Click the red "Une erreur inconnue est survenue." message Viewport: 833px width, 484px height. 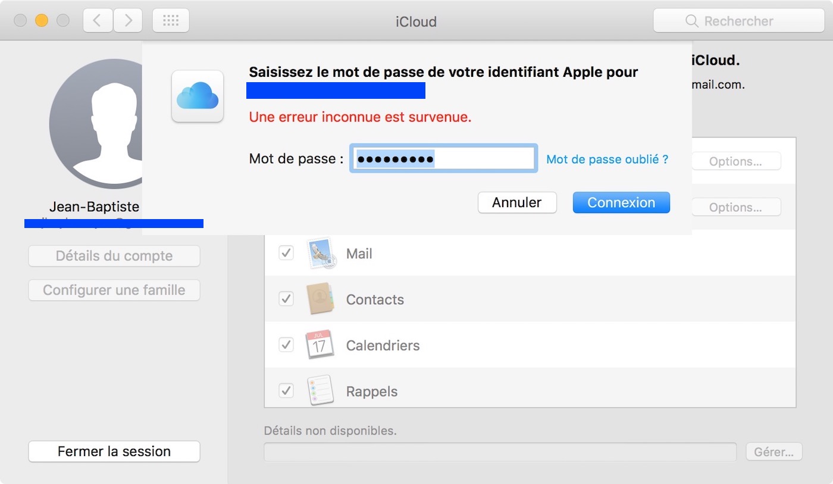pyautogui.click(x=361, y=117)
